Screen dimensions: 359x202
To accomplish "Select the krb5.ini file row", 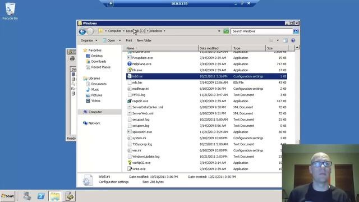I will coord(207,76).
